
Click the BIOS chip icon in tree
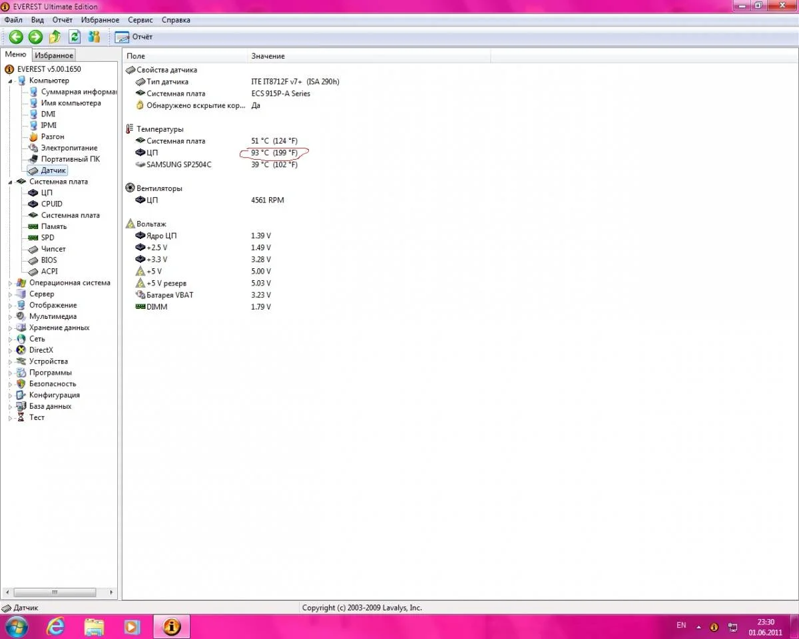[34, 260]
